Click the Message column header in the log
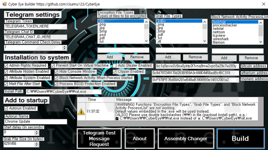Screen dimensions: 268x150 (186, 100)
